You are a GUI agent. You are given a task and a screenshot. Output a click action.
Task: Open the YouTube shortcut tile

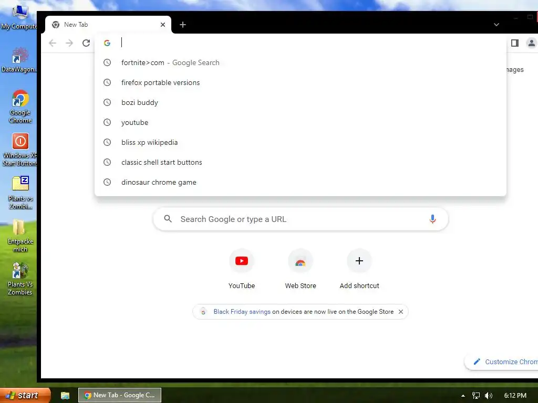(x=242, y=269)
